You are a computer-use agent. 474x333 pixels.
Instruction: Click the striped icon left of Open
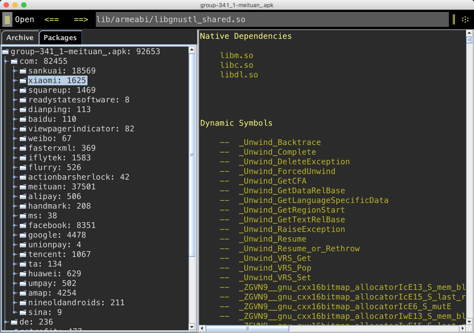pyautogui.click(x=7, y=20)
